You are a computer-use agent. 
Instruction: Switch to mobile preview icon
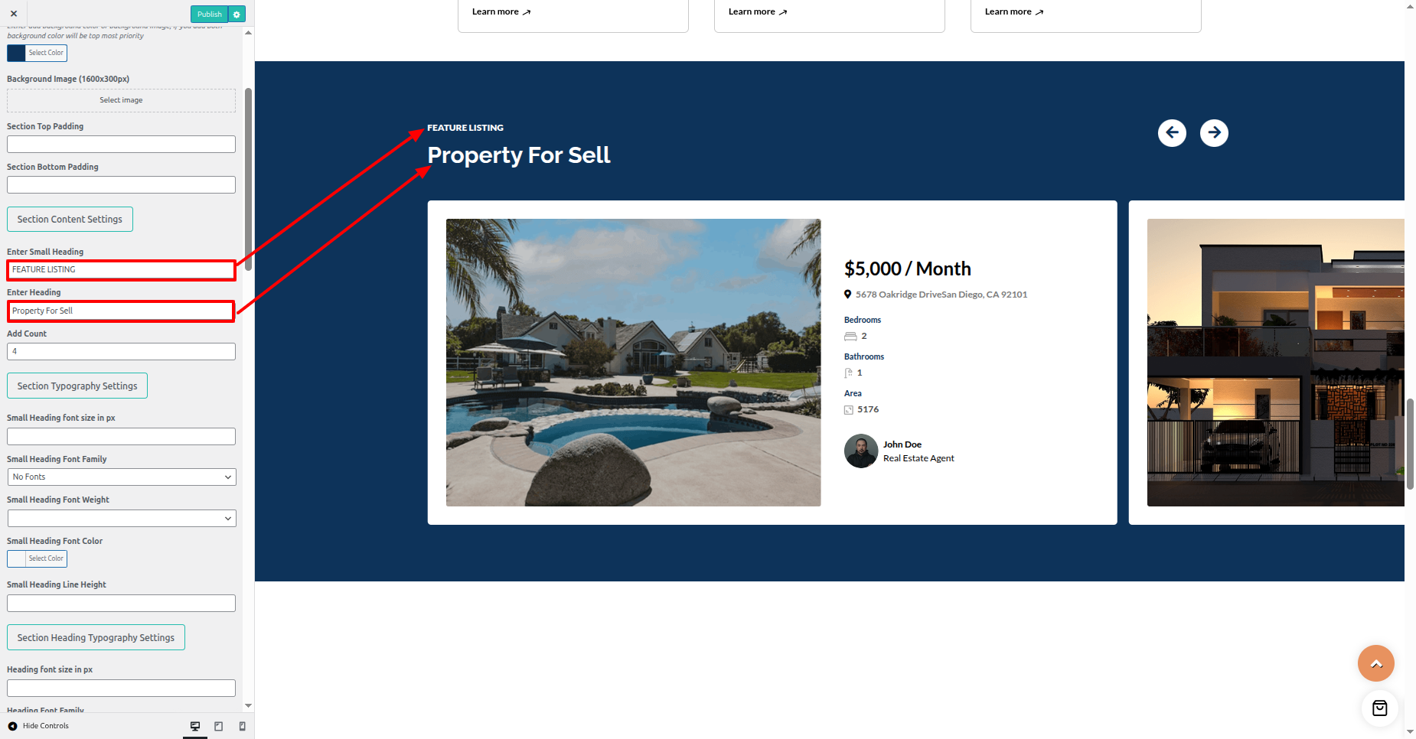243,726
